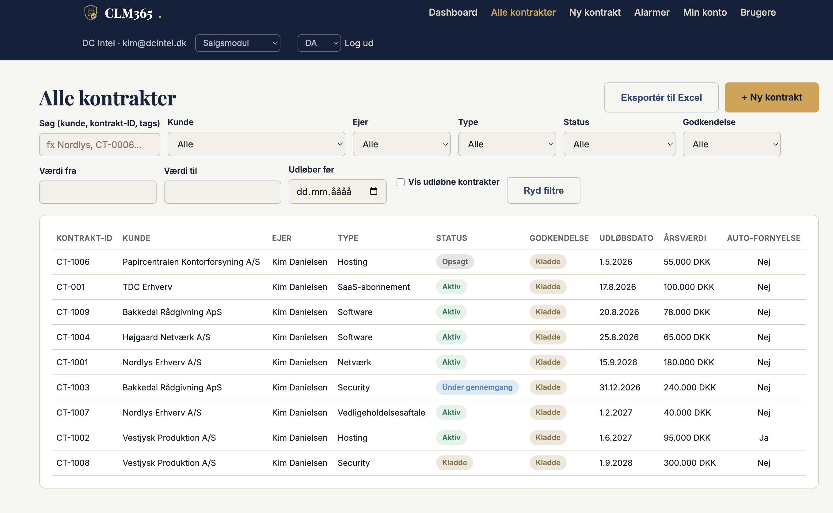
Task: Click CT-1001 contract ID cell
Action: [x=72, y=362]
